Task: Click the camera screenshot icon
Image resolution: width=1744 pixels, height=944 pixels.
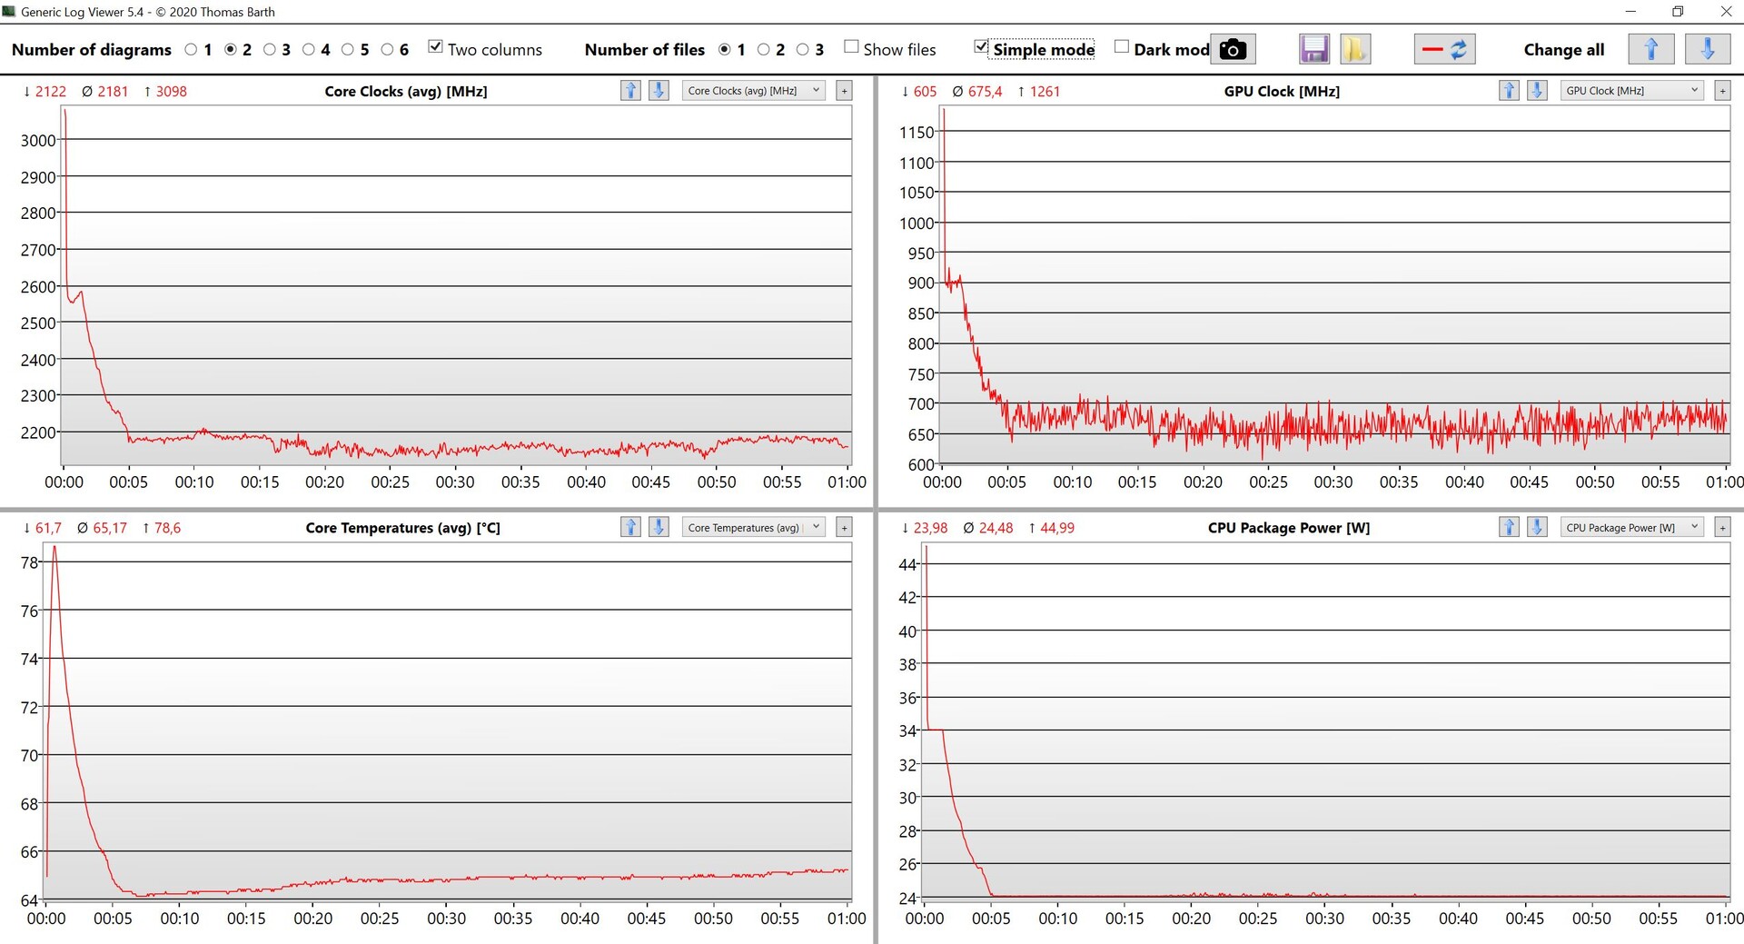Action: (1233, 49)
